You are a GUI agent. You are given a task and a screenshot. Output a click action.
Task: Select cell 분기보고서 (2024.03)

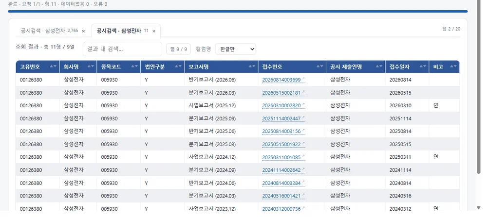[x=221, y=196]
